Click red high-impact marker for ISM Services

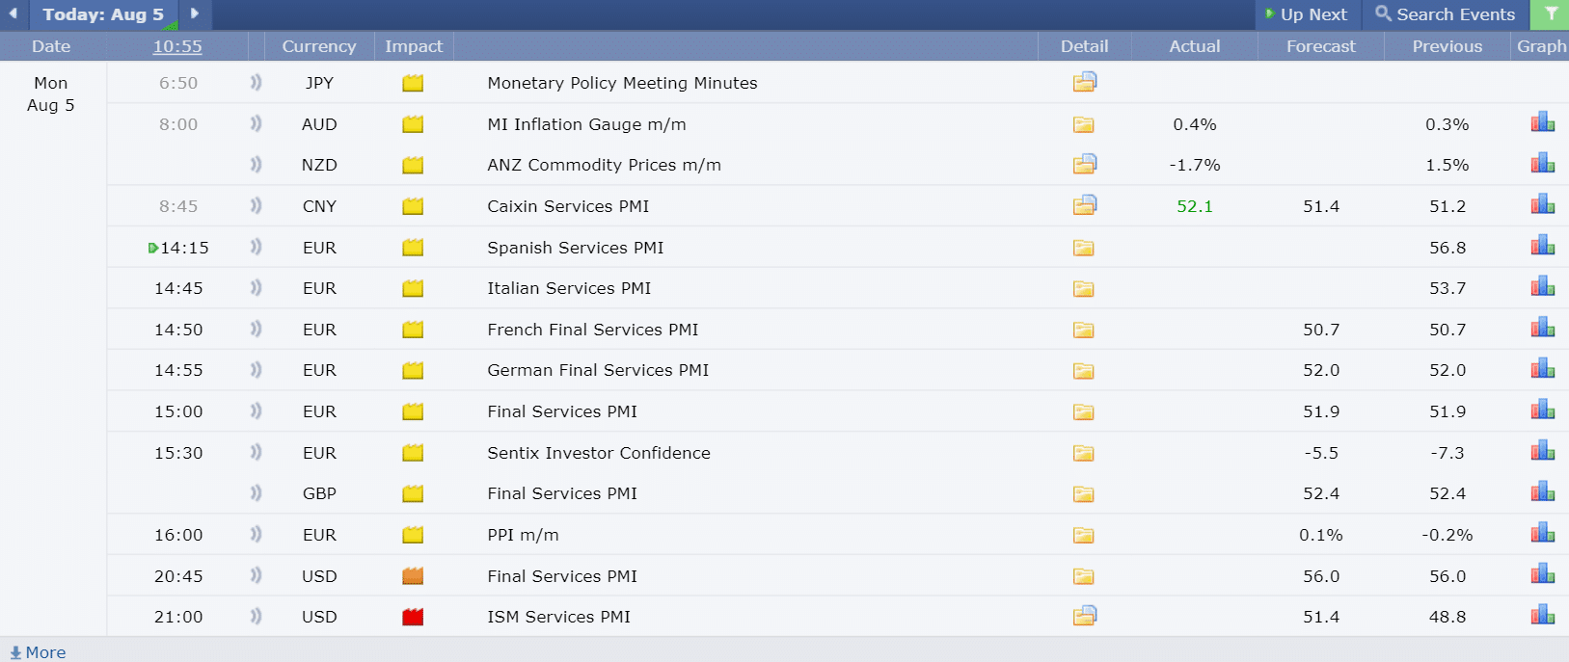pyautogui.click(x=413, y=617)
